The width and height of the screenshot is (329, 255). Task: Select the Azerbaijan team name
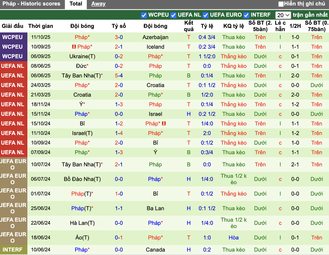155,37
